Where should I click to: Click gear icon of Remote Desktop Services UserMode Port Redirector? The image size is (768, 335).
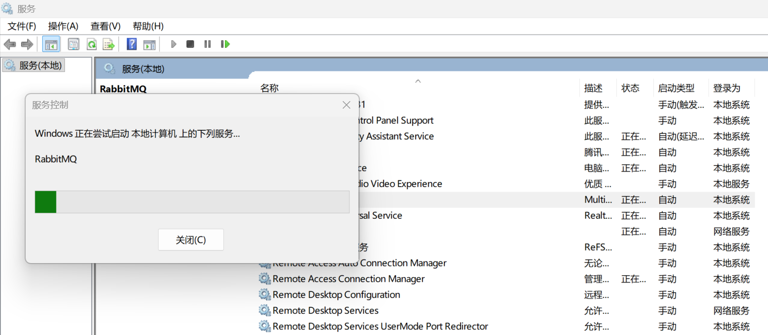[265, 326]
